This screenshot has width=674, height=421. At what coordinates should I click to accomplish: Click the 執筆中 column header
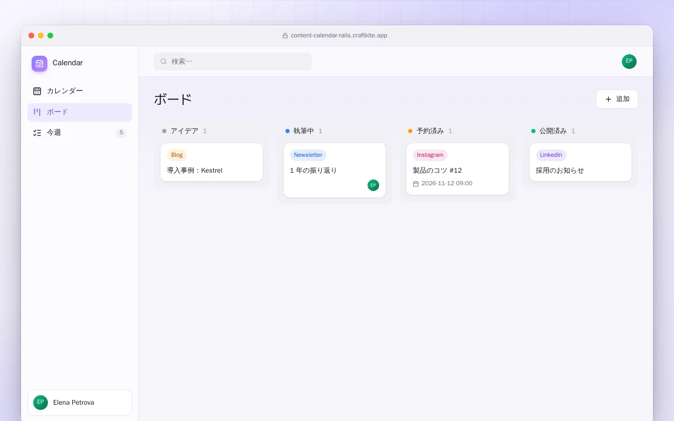pos(304,131)
